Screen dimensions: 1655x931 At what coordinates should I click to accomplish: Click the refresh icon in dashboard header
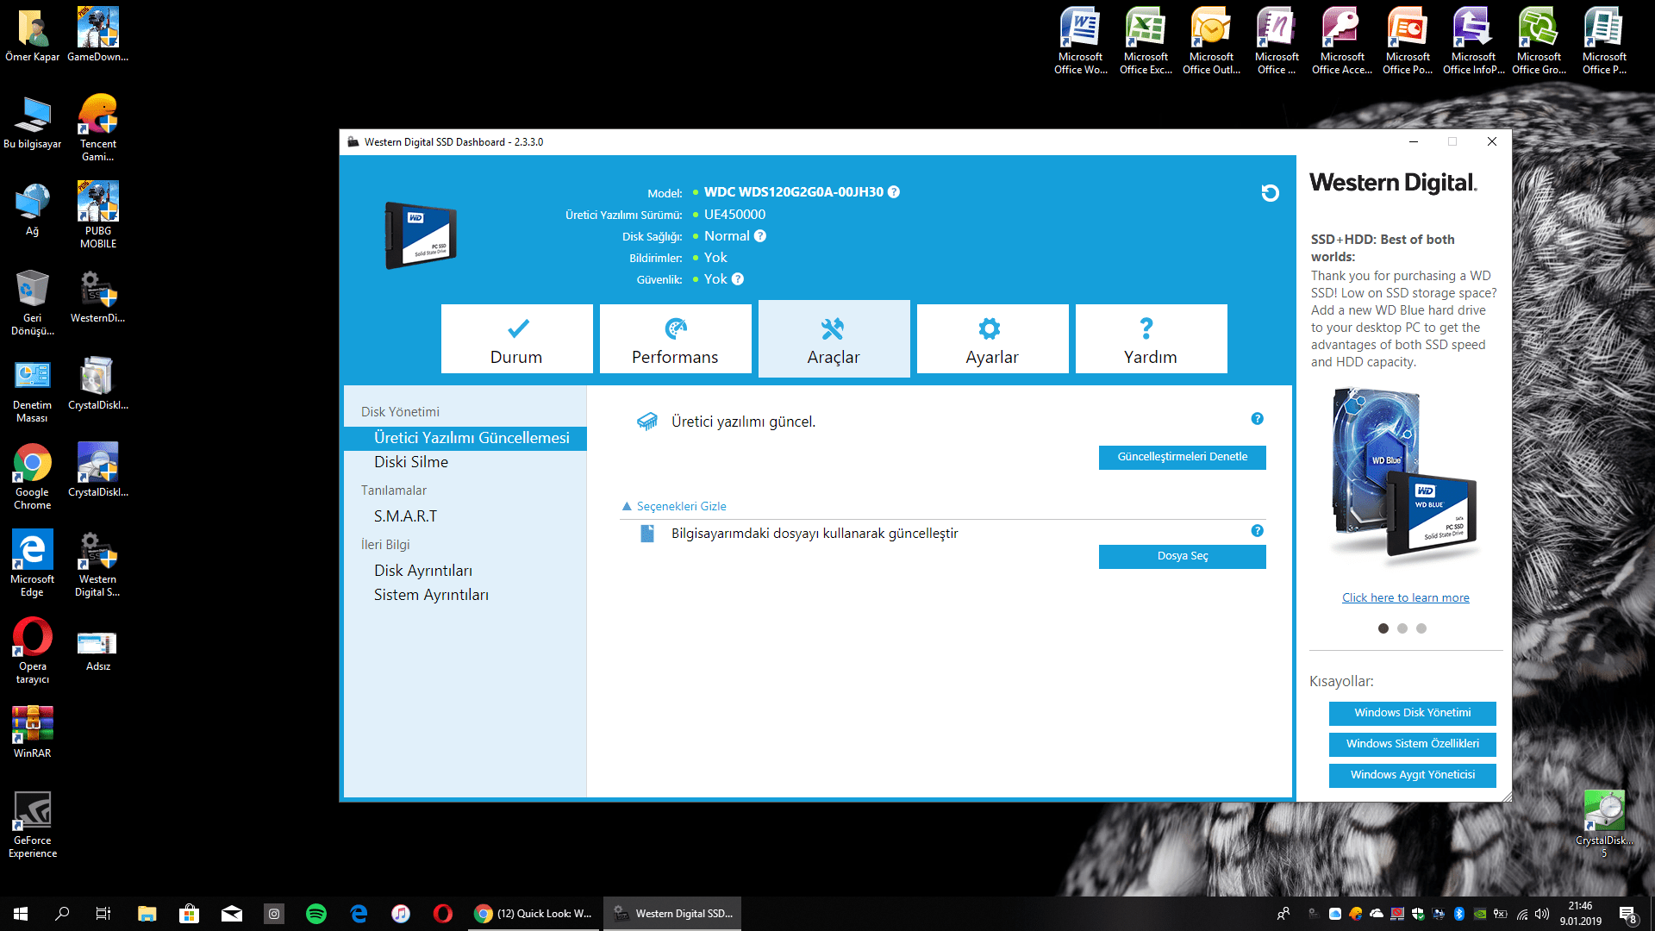click(1270, 193)
